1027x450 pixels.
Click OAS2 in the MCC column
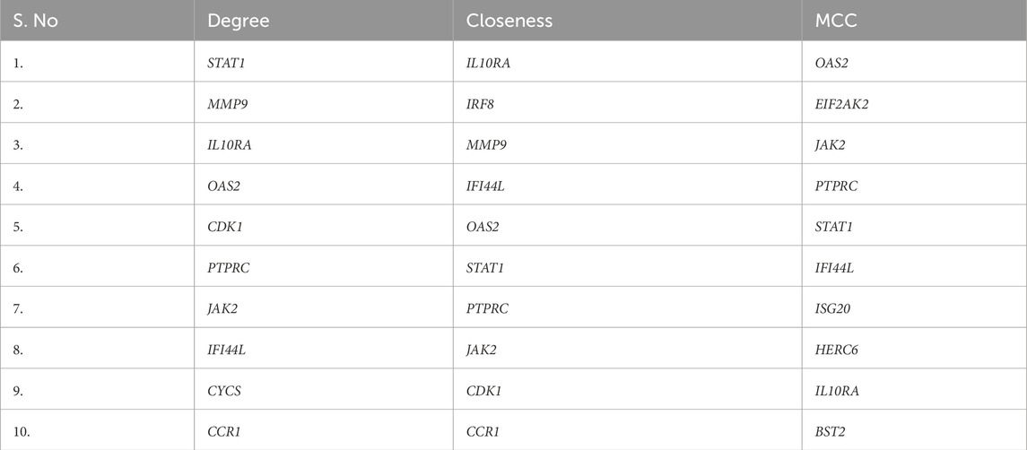[833, 62]
